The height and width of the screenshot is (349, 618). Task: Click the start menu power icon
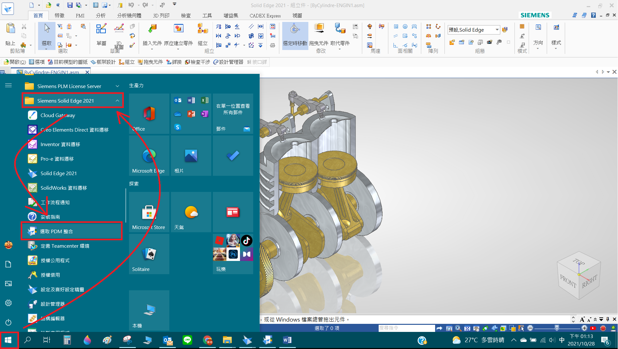(x=8, y=322)
